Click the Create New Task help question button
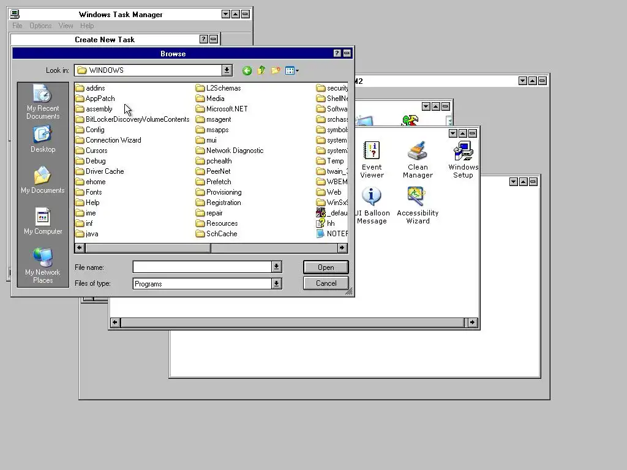The height and width of the screenshot is (470, 627). click(x=203, y=39)
